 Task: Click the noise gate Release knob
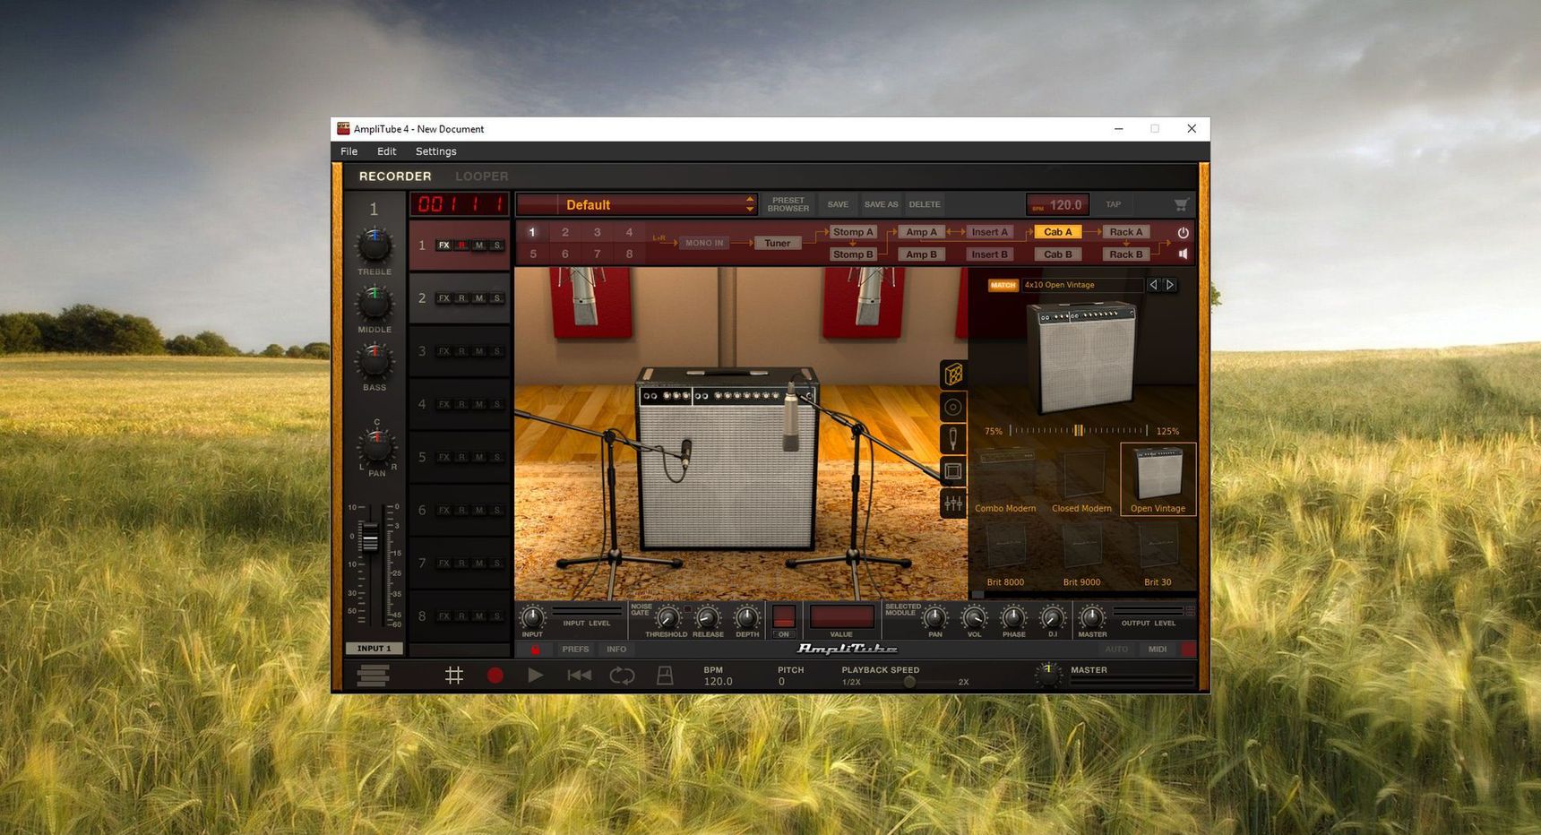click(707, 617)
